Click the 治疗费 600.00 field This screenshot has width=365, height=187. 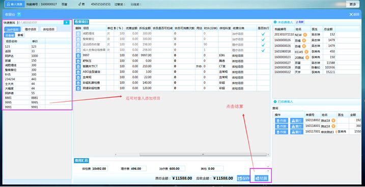coord(177,168)
